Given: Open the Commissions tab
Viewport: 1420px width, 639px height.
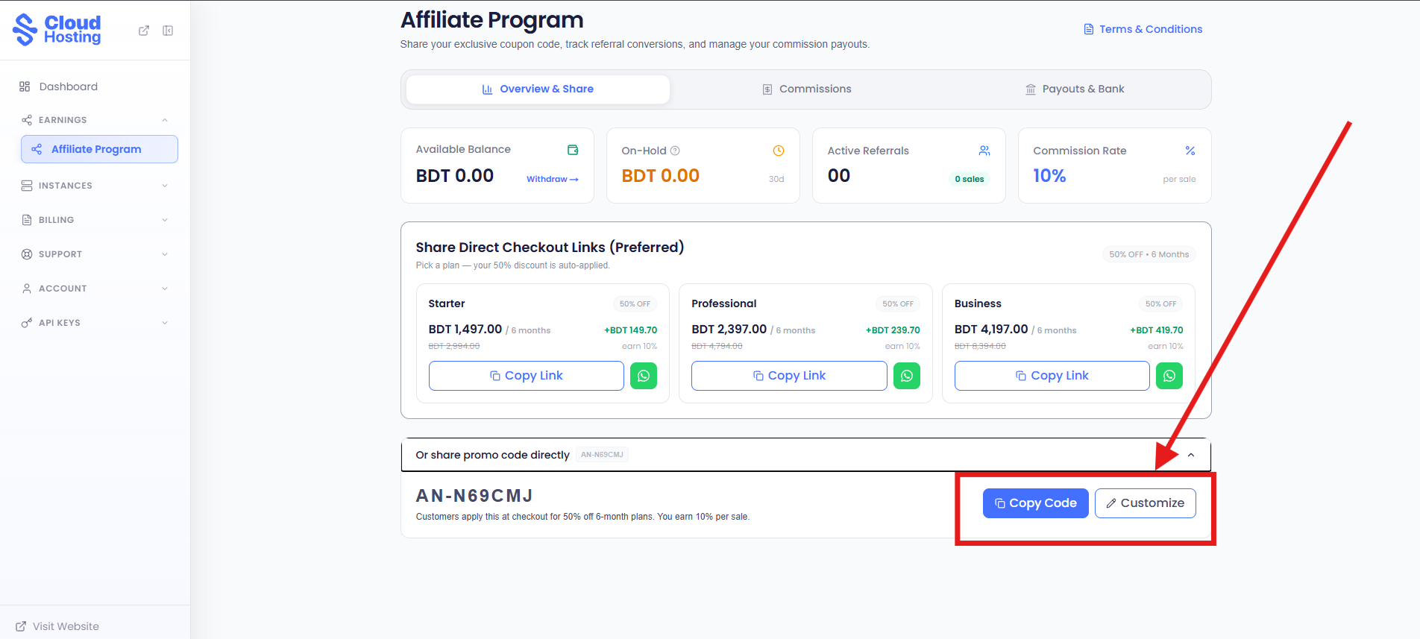Looking at the screenshot, I should click(806, 89).
